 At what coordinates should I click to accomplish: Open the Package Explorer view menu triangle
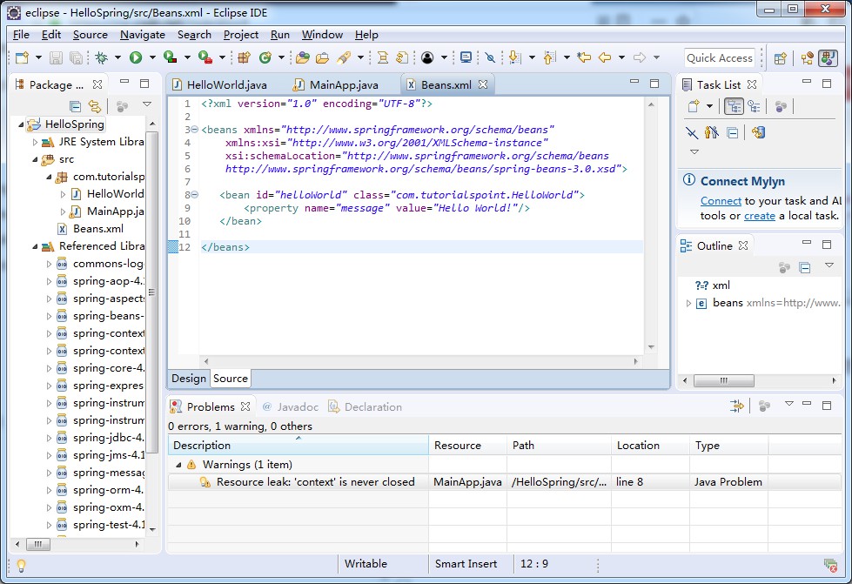[147, 104]
